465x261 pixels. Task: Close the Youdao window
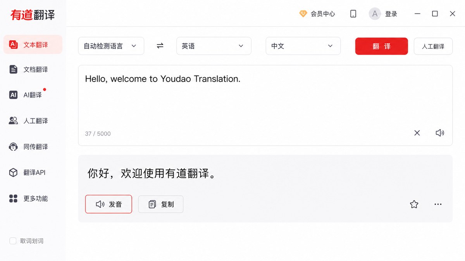click(452, 14)
